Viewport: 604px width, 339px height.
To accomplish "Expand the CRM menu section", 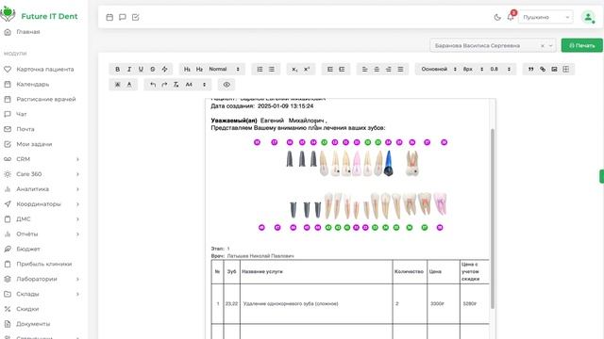I will coord(42,159).
